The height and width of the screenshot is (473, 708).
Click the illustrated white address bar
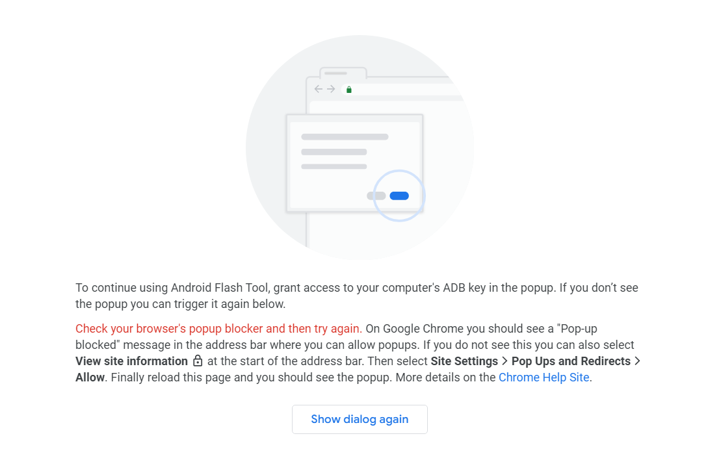click(x=403, y=90)
